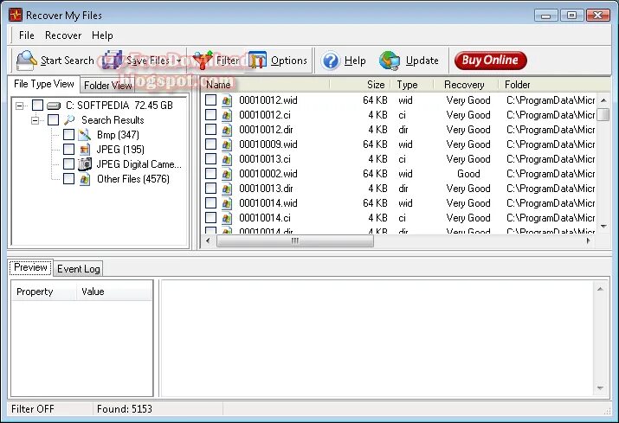619x423 pixels.
Task: Tick the Bmp (347) checkbox
Action: (68, 135)
